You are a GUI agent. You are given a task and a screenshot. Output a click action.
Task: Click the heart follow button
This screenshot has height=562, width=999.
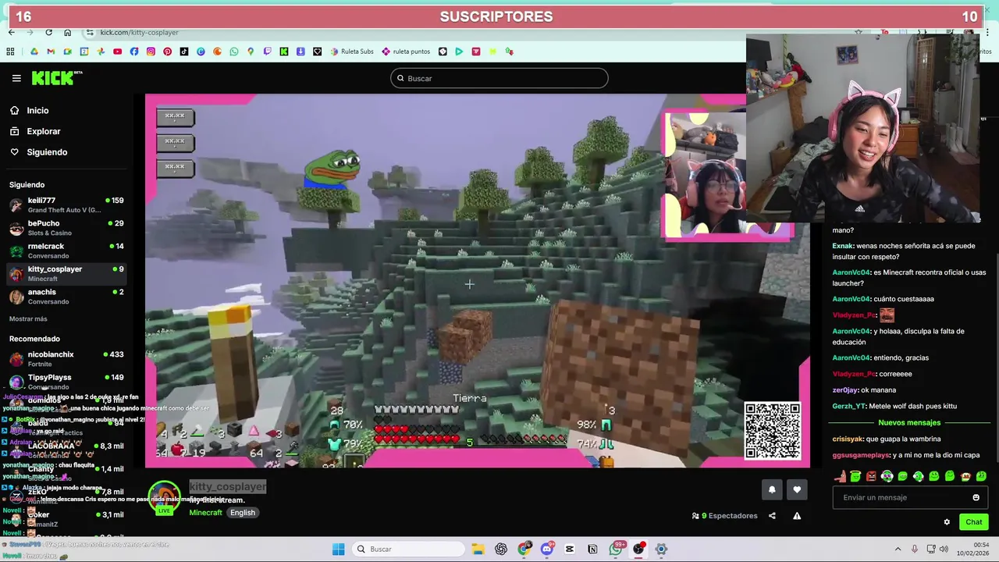[797, 489]
